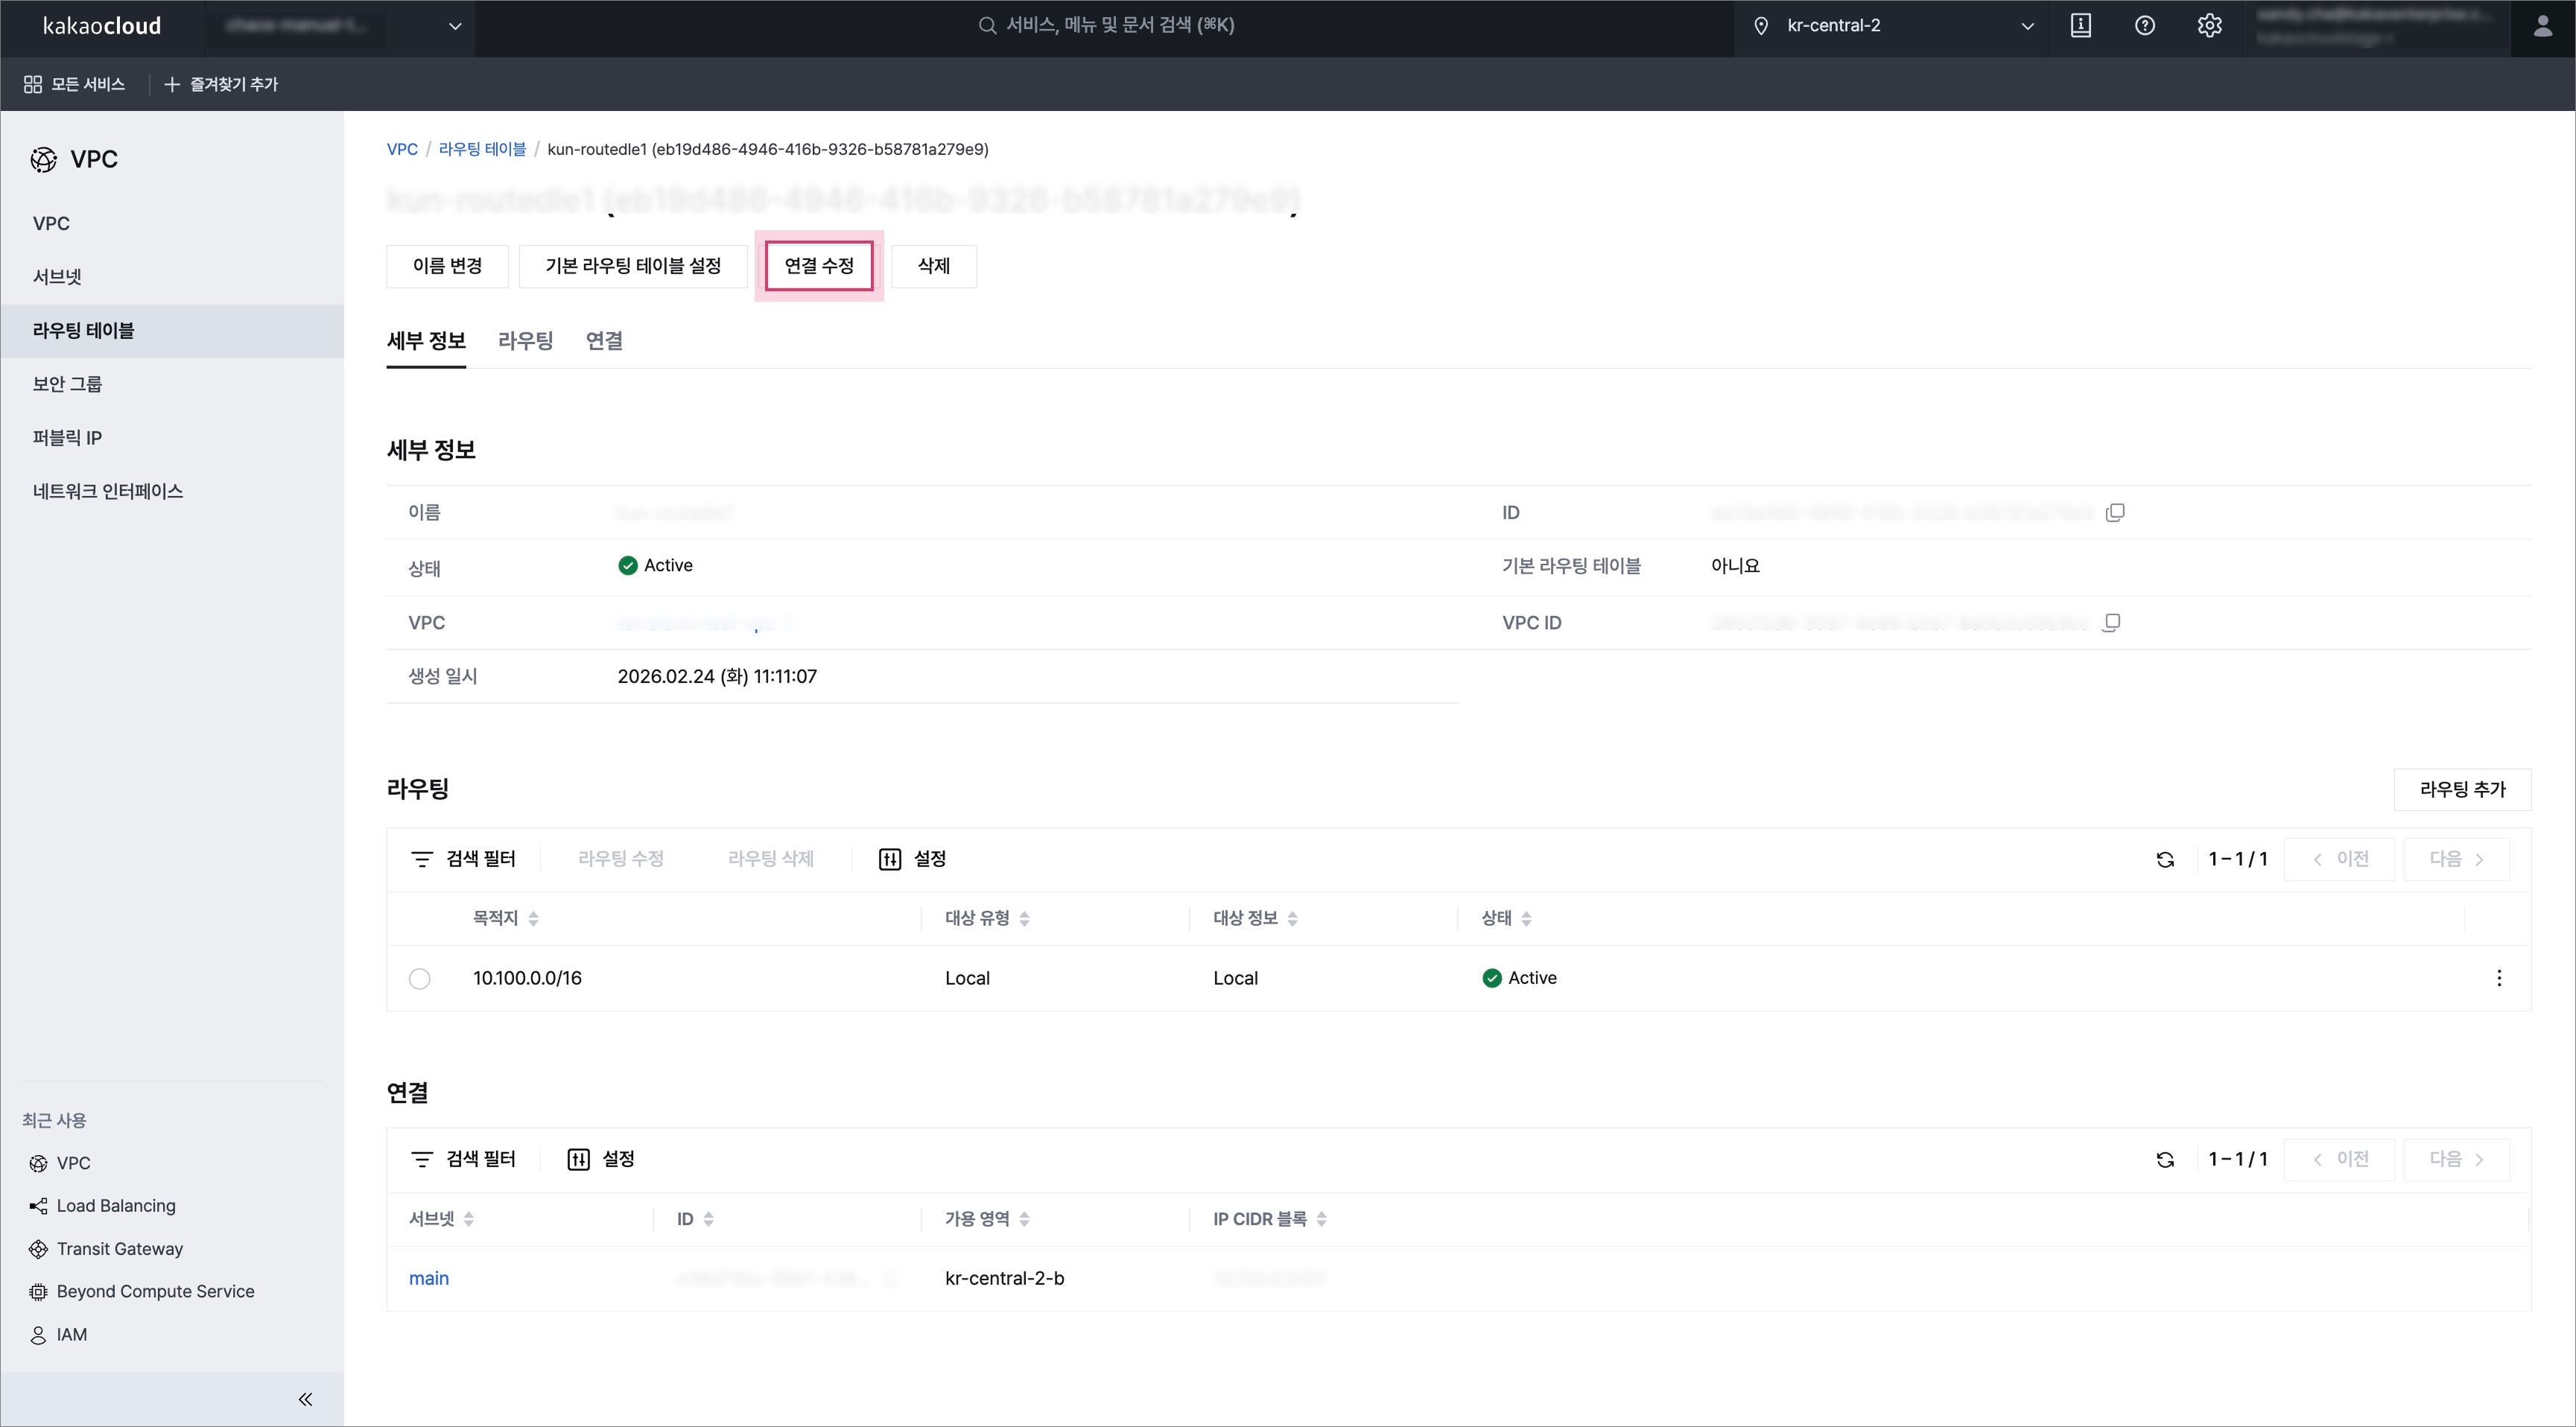Open the main subnet link

(x=429, y=1278)
